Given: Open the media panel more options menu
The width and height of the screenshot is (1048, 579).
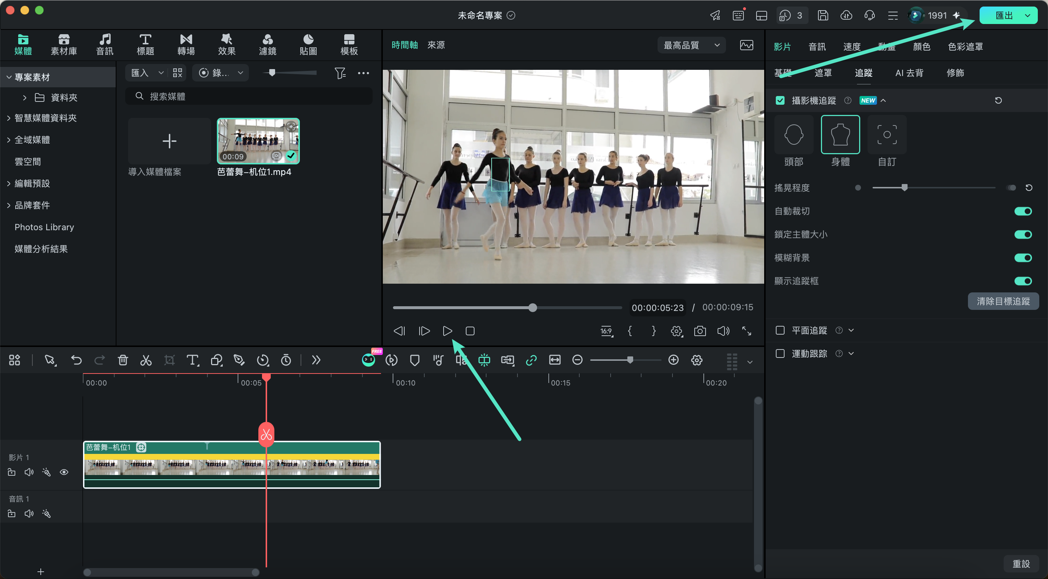Looking at the screenshot, I should click(x=363, y=73).
